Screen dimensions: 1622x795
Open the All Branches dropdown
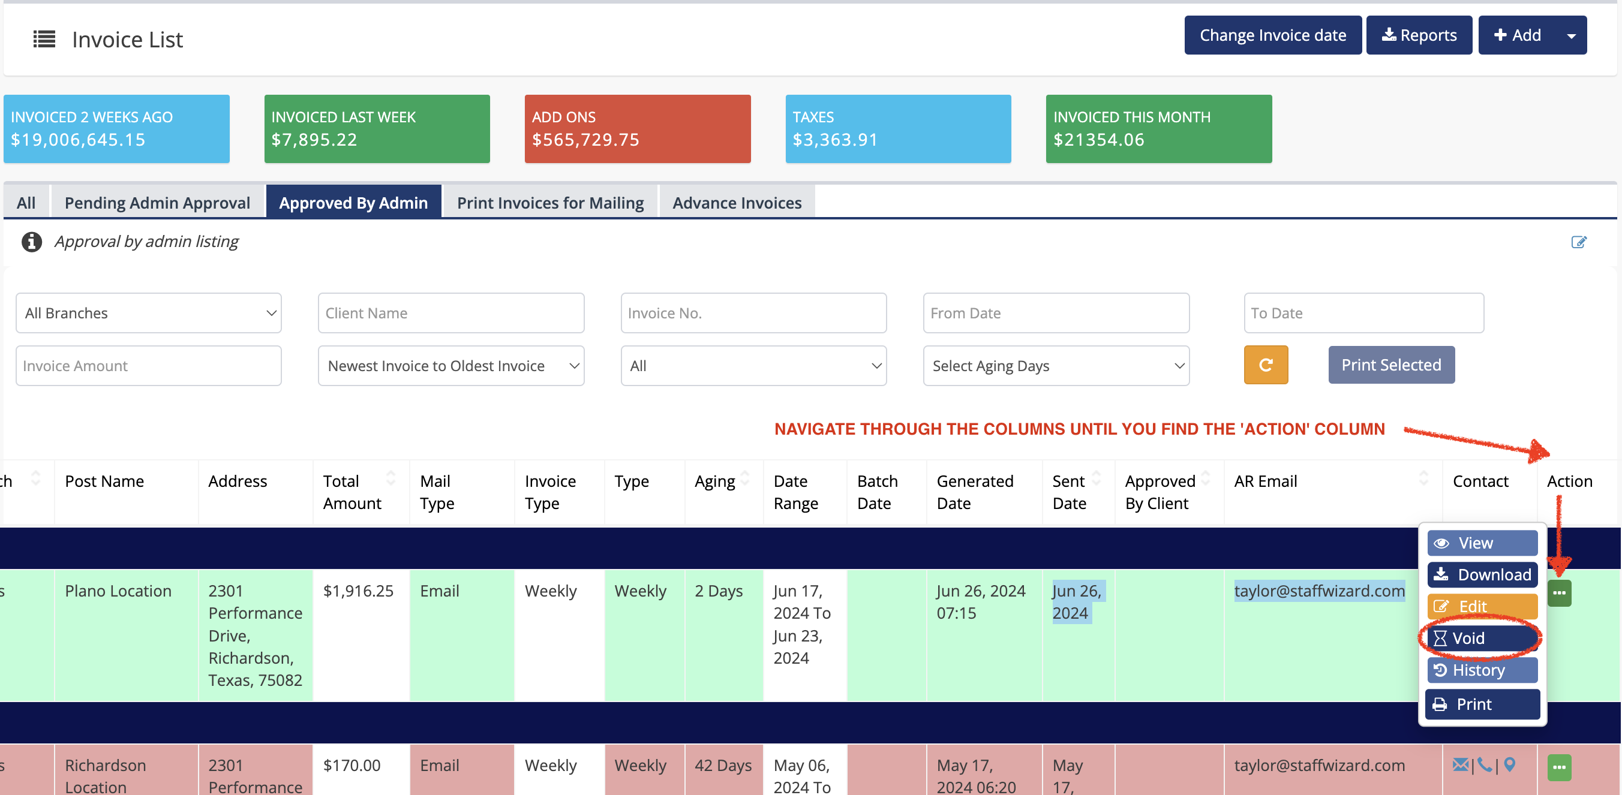(x=149, y=313)
